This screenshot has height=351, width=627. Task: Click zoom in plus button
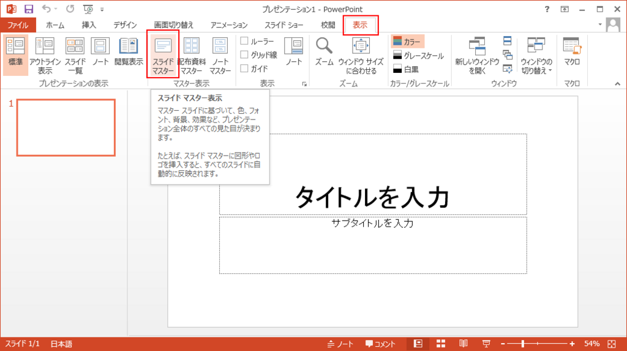tap(573, 344)
